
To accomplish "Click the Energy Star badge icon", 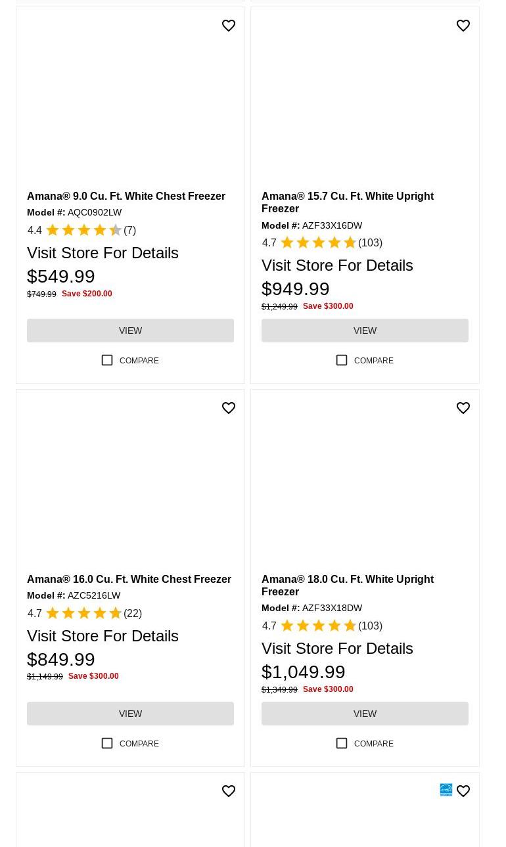I will pyautogui.click(x=446, y=790).
